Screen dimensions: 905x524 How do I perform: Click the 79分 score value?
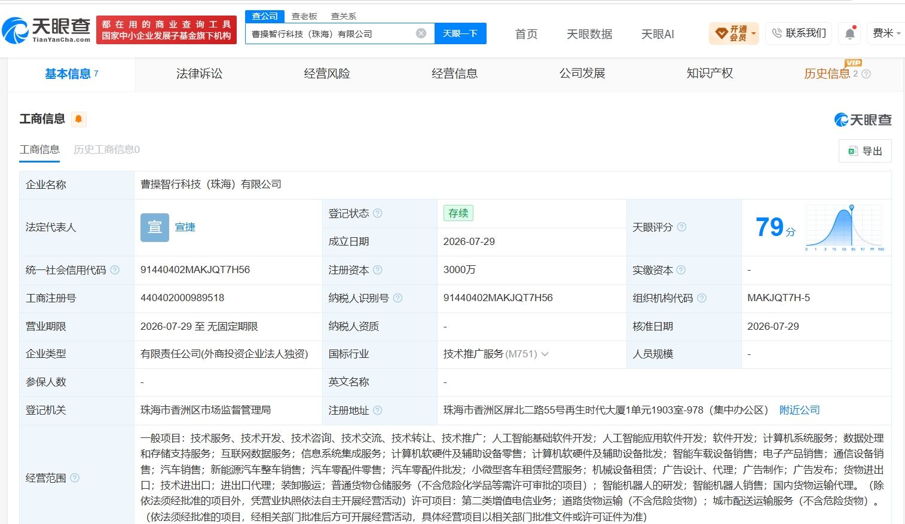[x=775, y=227]
